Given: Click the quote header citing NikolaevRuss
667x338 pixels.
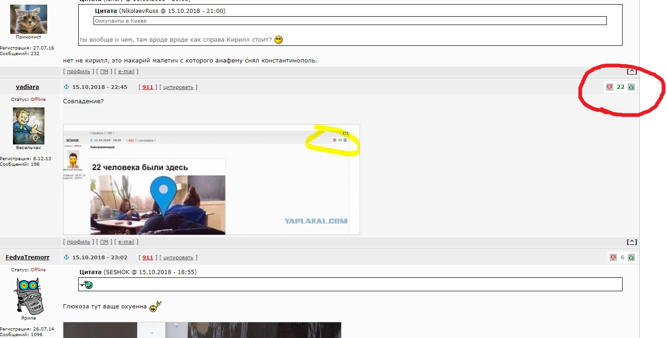Looking at the screenshot, I should (160, 11).
